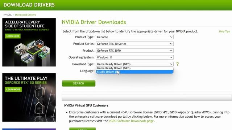
Task: Click the Download Drivers breadcrumb
Action: click(25, 15)
